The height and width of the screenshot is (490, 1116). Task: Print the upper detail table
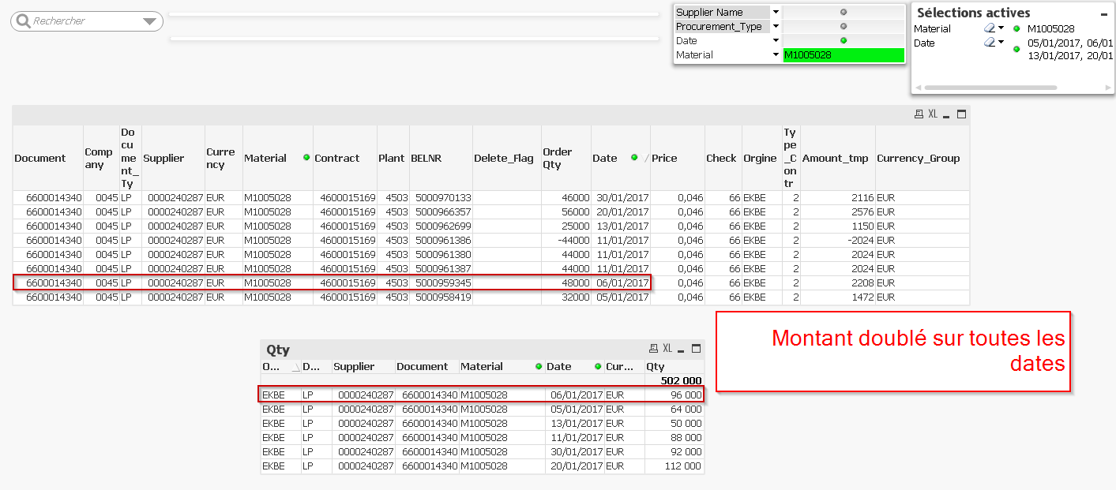(x=918, y=114)
